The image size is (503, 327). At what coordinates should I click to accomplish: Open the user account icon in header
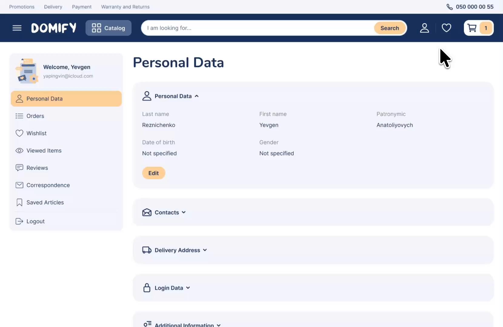point(424,28)
